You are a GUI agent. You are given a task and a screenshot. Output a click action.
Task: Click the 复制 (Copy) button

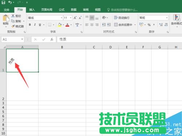coord(16,21)
